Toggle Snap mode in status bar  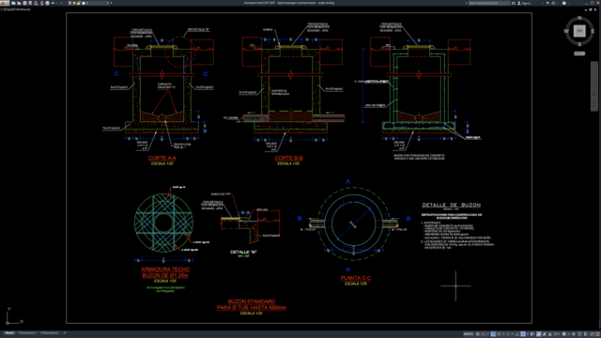tap(484, 334)
